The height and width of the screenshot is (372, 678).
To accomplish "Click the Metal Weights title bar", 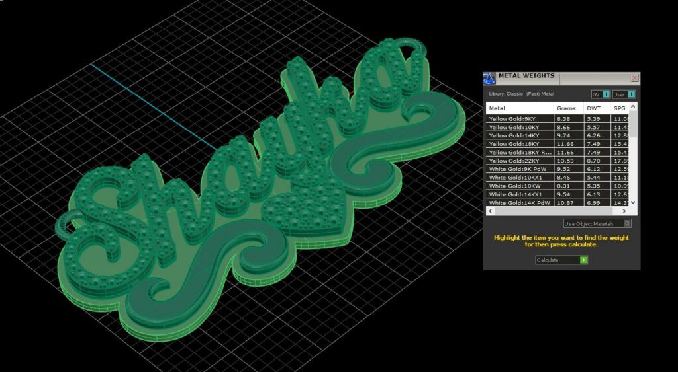I will 562,78.
